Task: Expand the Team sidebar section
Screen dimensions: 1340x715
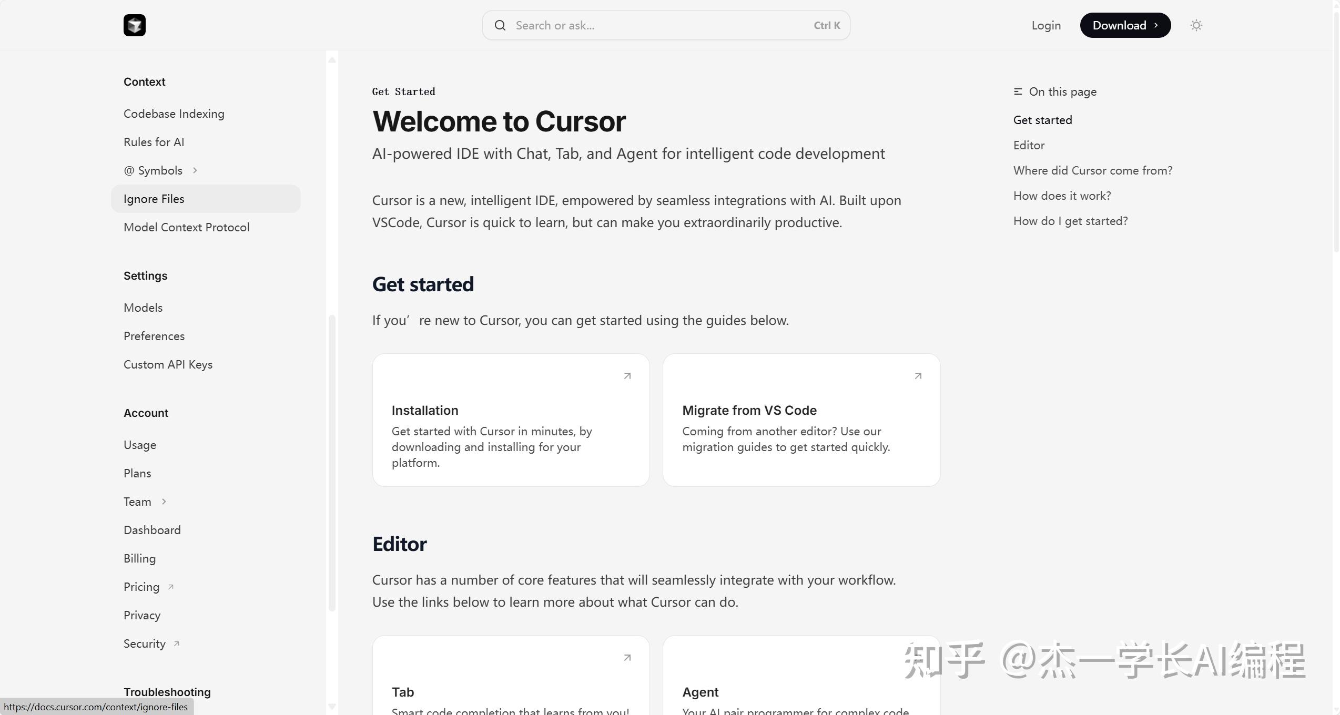Action: [x=164, y=502]
